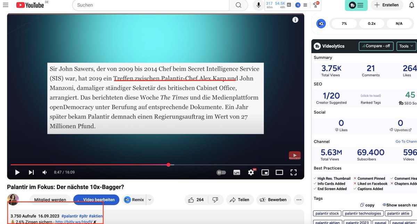Click the 0.2x vidIQ pill
The image size is (417, 224).
372,24
